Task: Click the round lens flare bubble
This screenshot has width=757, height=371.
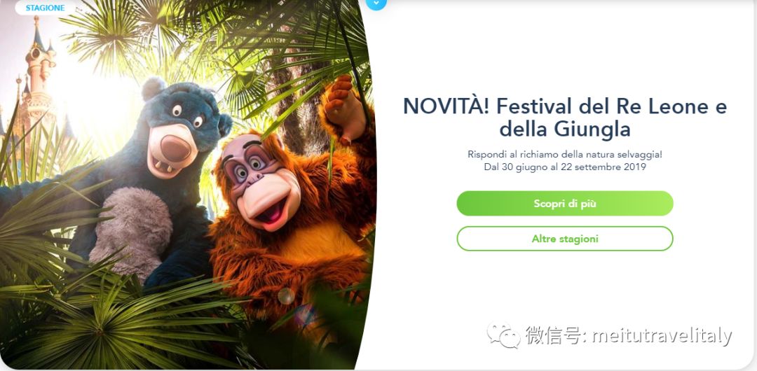Action: click(286, 295)
